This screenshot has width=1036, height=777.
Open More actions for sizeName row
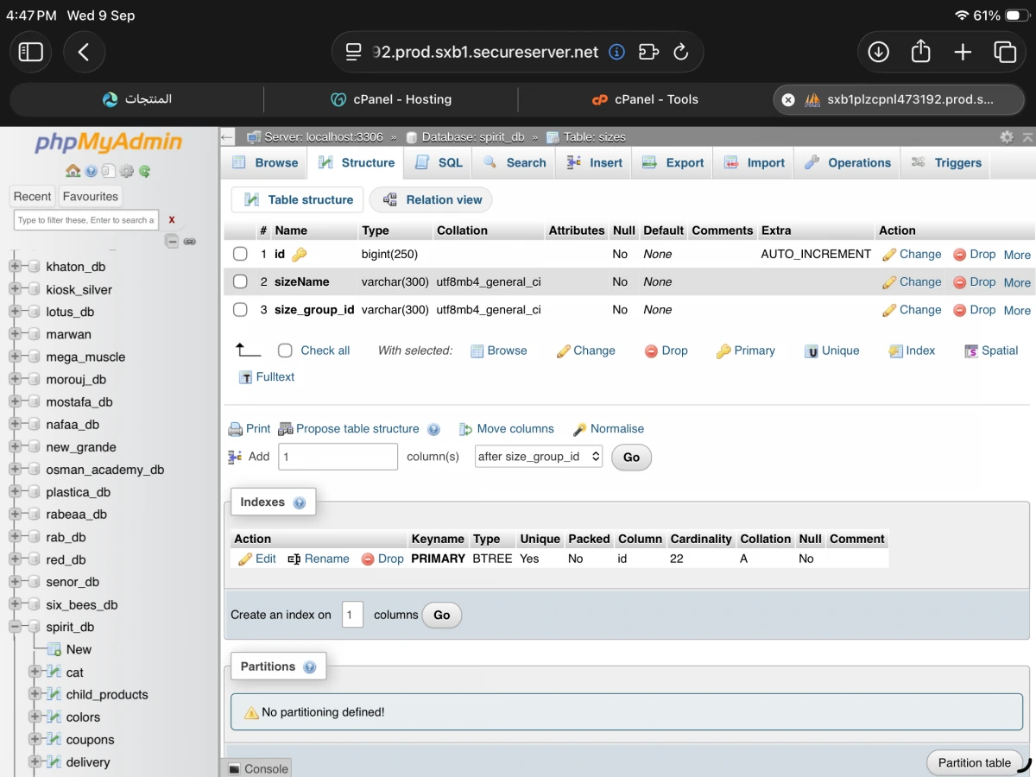1017,282
